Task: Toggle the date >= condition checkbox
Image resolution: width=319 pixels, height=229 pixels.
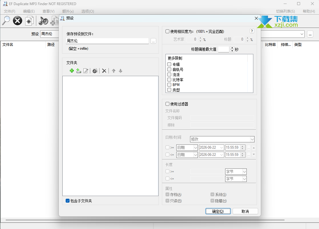Action: tap(167, 147)
